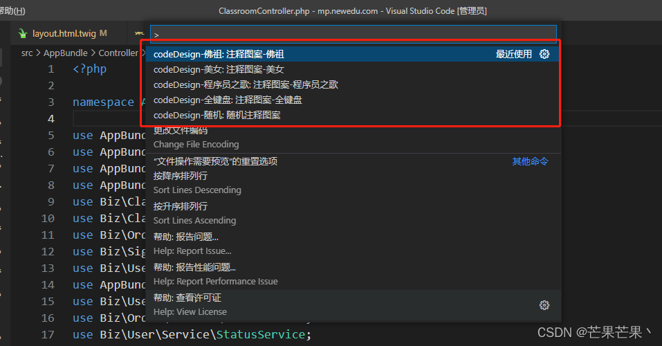Run Sort Lines Ascending command
The width and height of the screenshot is (662, 346).
(x=353, y=214)
